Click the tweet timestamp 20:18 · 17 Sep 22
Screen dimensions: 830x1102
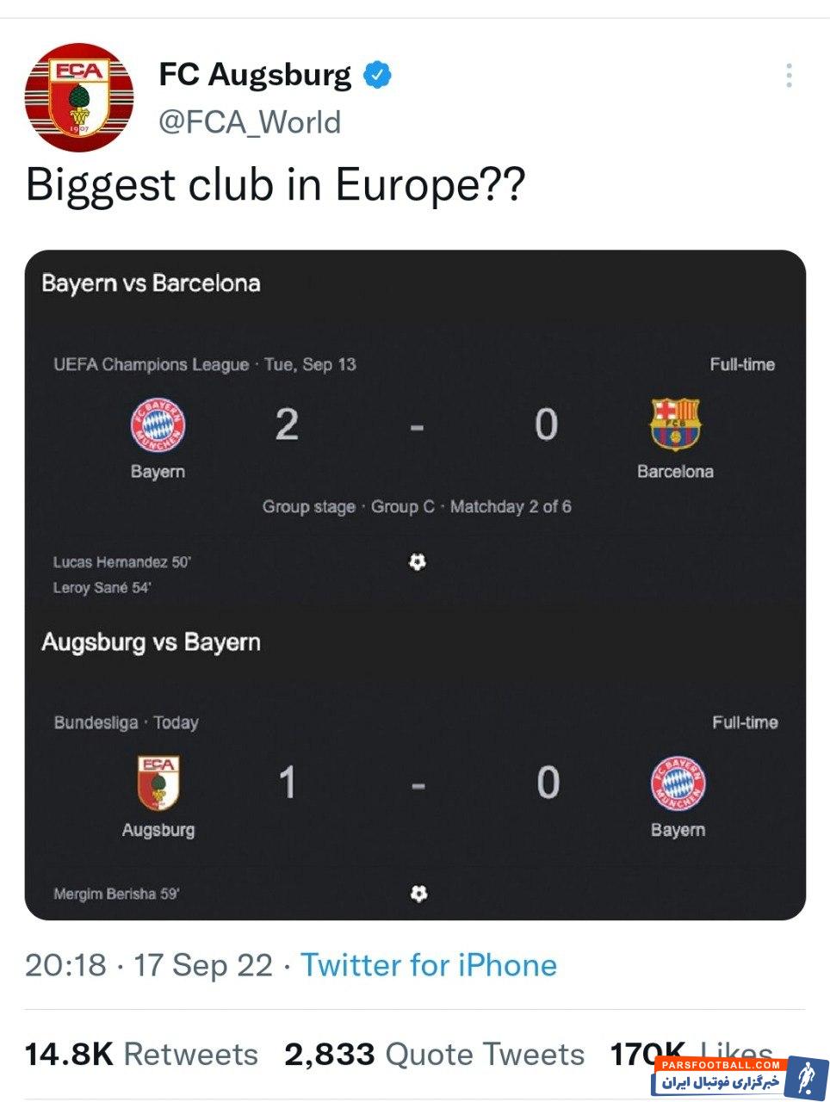[148, 965]
